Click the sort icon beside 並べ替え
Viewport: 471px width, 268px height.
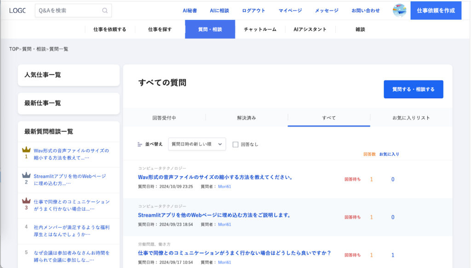coord(140,144)
